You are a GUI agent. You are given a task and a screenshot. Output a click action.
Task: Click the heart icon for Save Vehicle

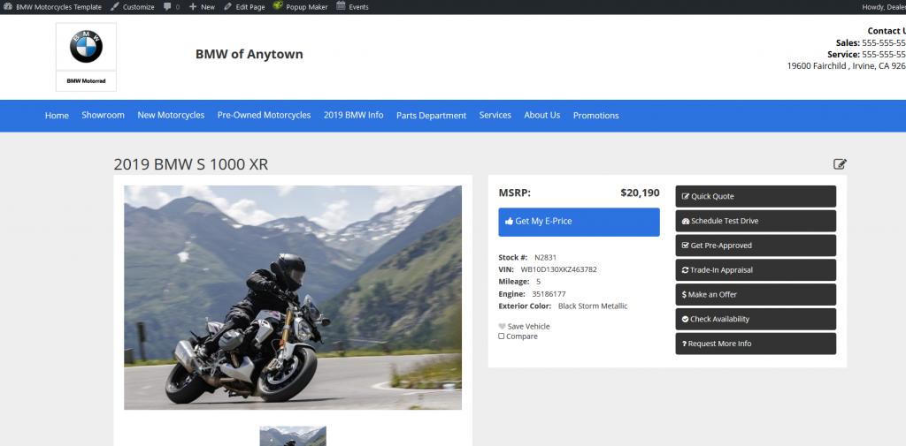(502, 327)
